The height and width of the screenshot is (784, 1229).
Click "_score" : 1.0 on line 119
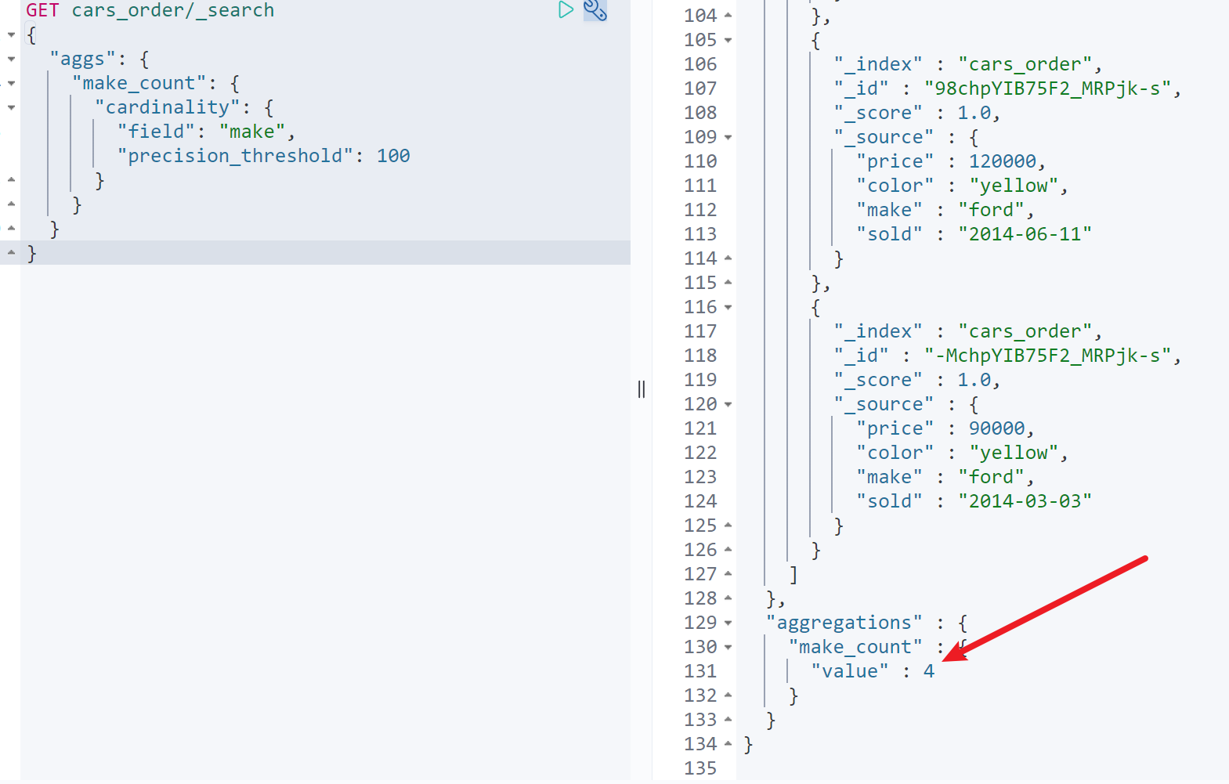click(917, 380)
